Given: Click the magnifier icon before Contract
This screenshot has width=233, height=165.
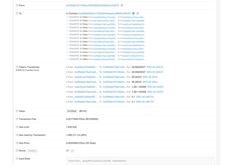Looking at the screenshot, I should 67,13.
